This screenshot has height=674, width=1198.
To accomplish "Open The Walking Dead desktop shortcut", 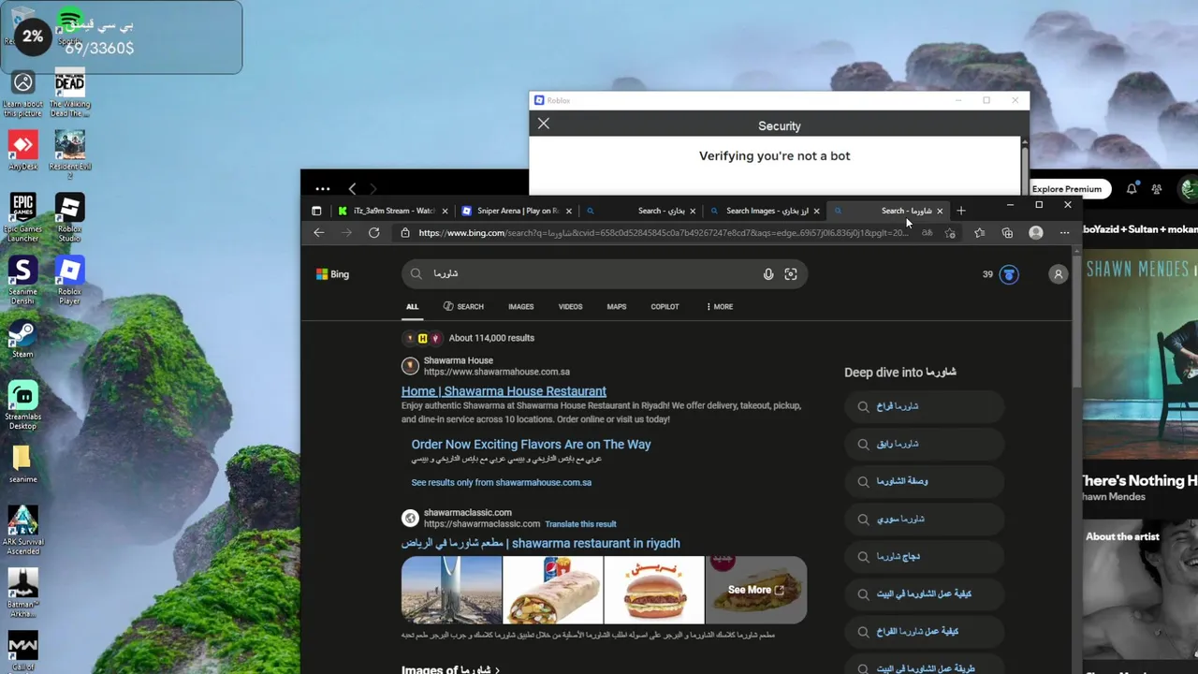I will (x=69, y=93).
